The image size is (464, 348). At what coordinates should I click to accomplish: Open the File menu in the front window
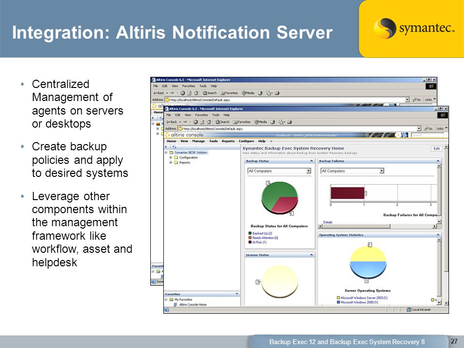tap(168, 115)
